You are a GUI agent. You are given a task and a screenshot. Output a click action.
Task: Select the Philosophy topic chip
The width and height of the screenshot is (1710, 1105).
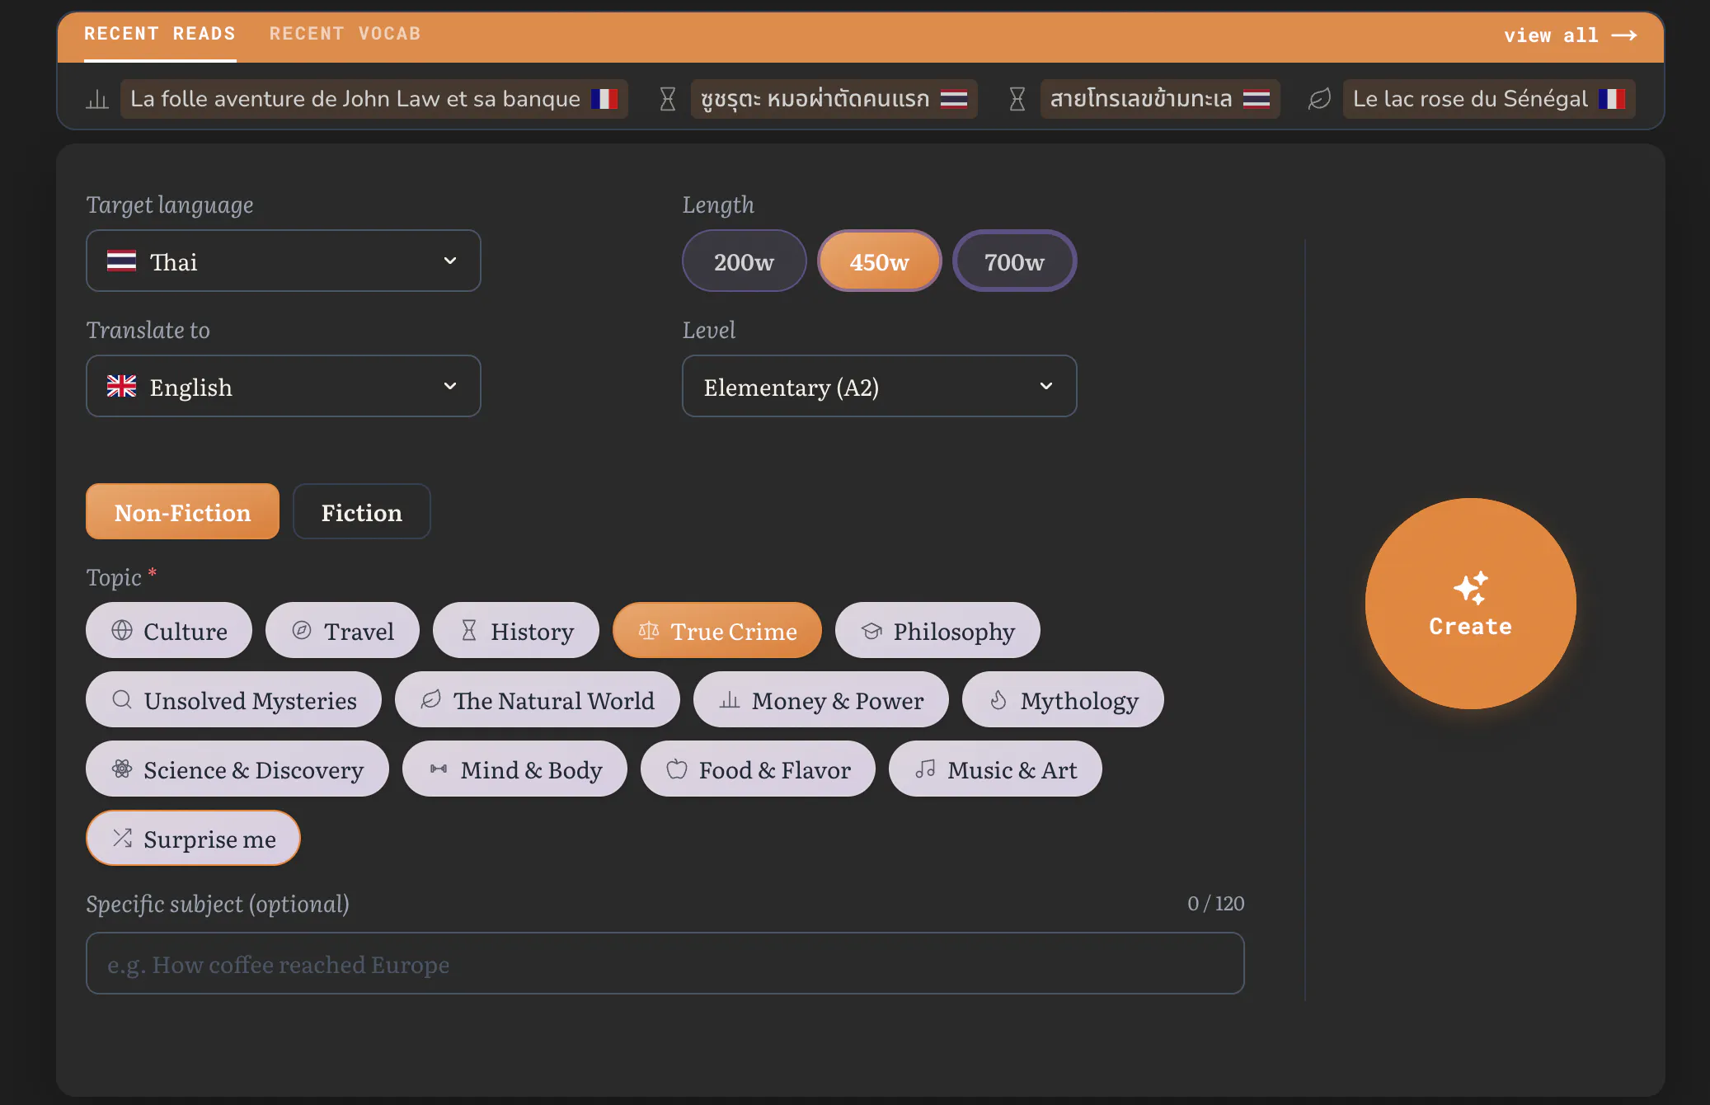click(x=938, y=630)
